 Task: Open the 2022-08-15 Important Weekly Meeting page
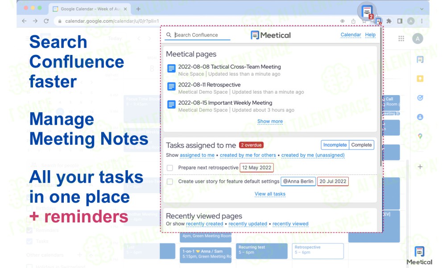225,103
